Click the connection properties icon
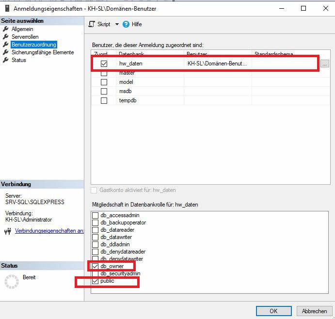Image resolution: width=335 pixels, height=319 pixels. tap(8, 231)
